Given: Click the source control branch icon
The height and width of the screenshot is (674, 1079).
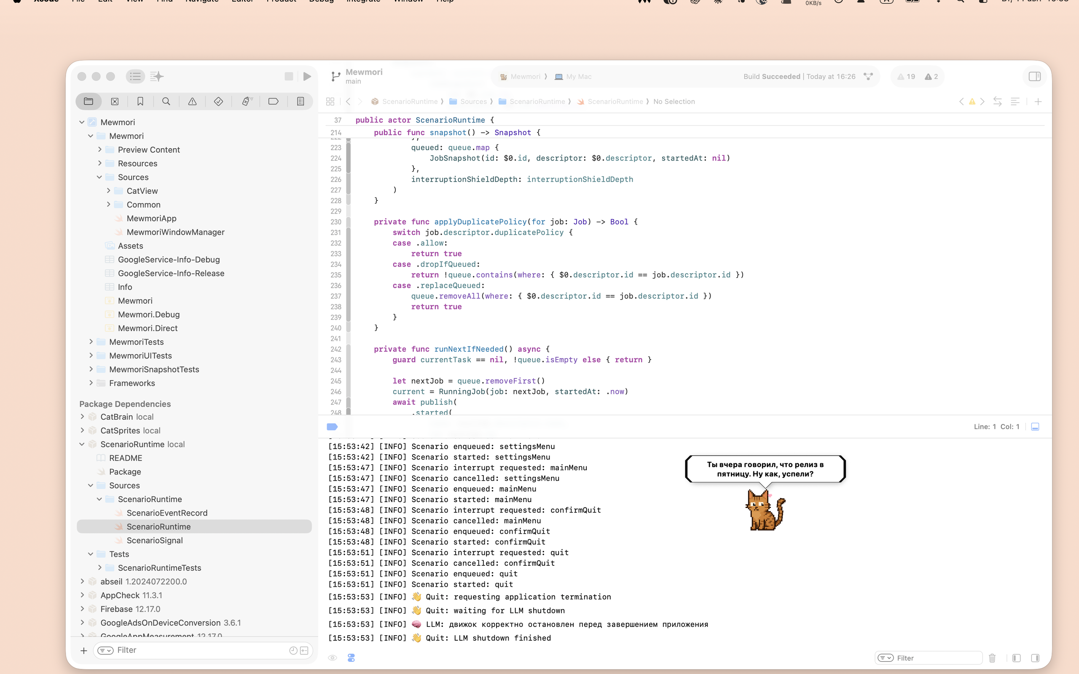Looking at the screenshot, I should (x=336, y=76).
